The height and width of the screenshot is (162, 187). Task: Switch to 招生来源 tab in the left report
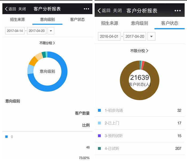tap(17, 20)
